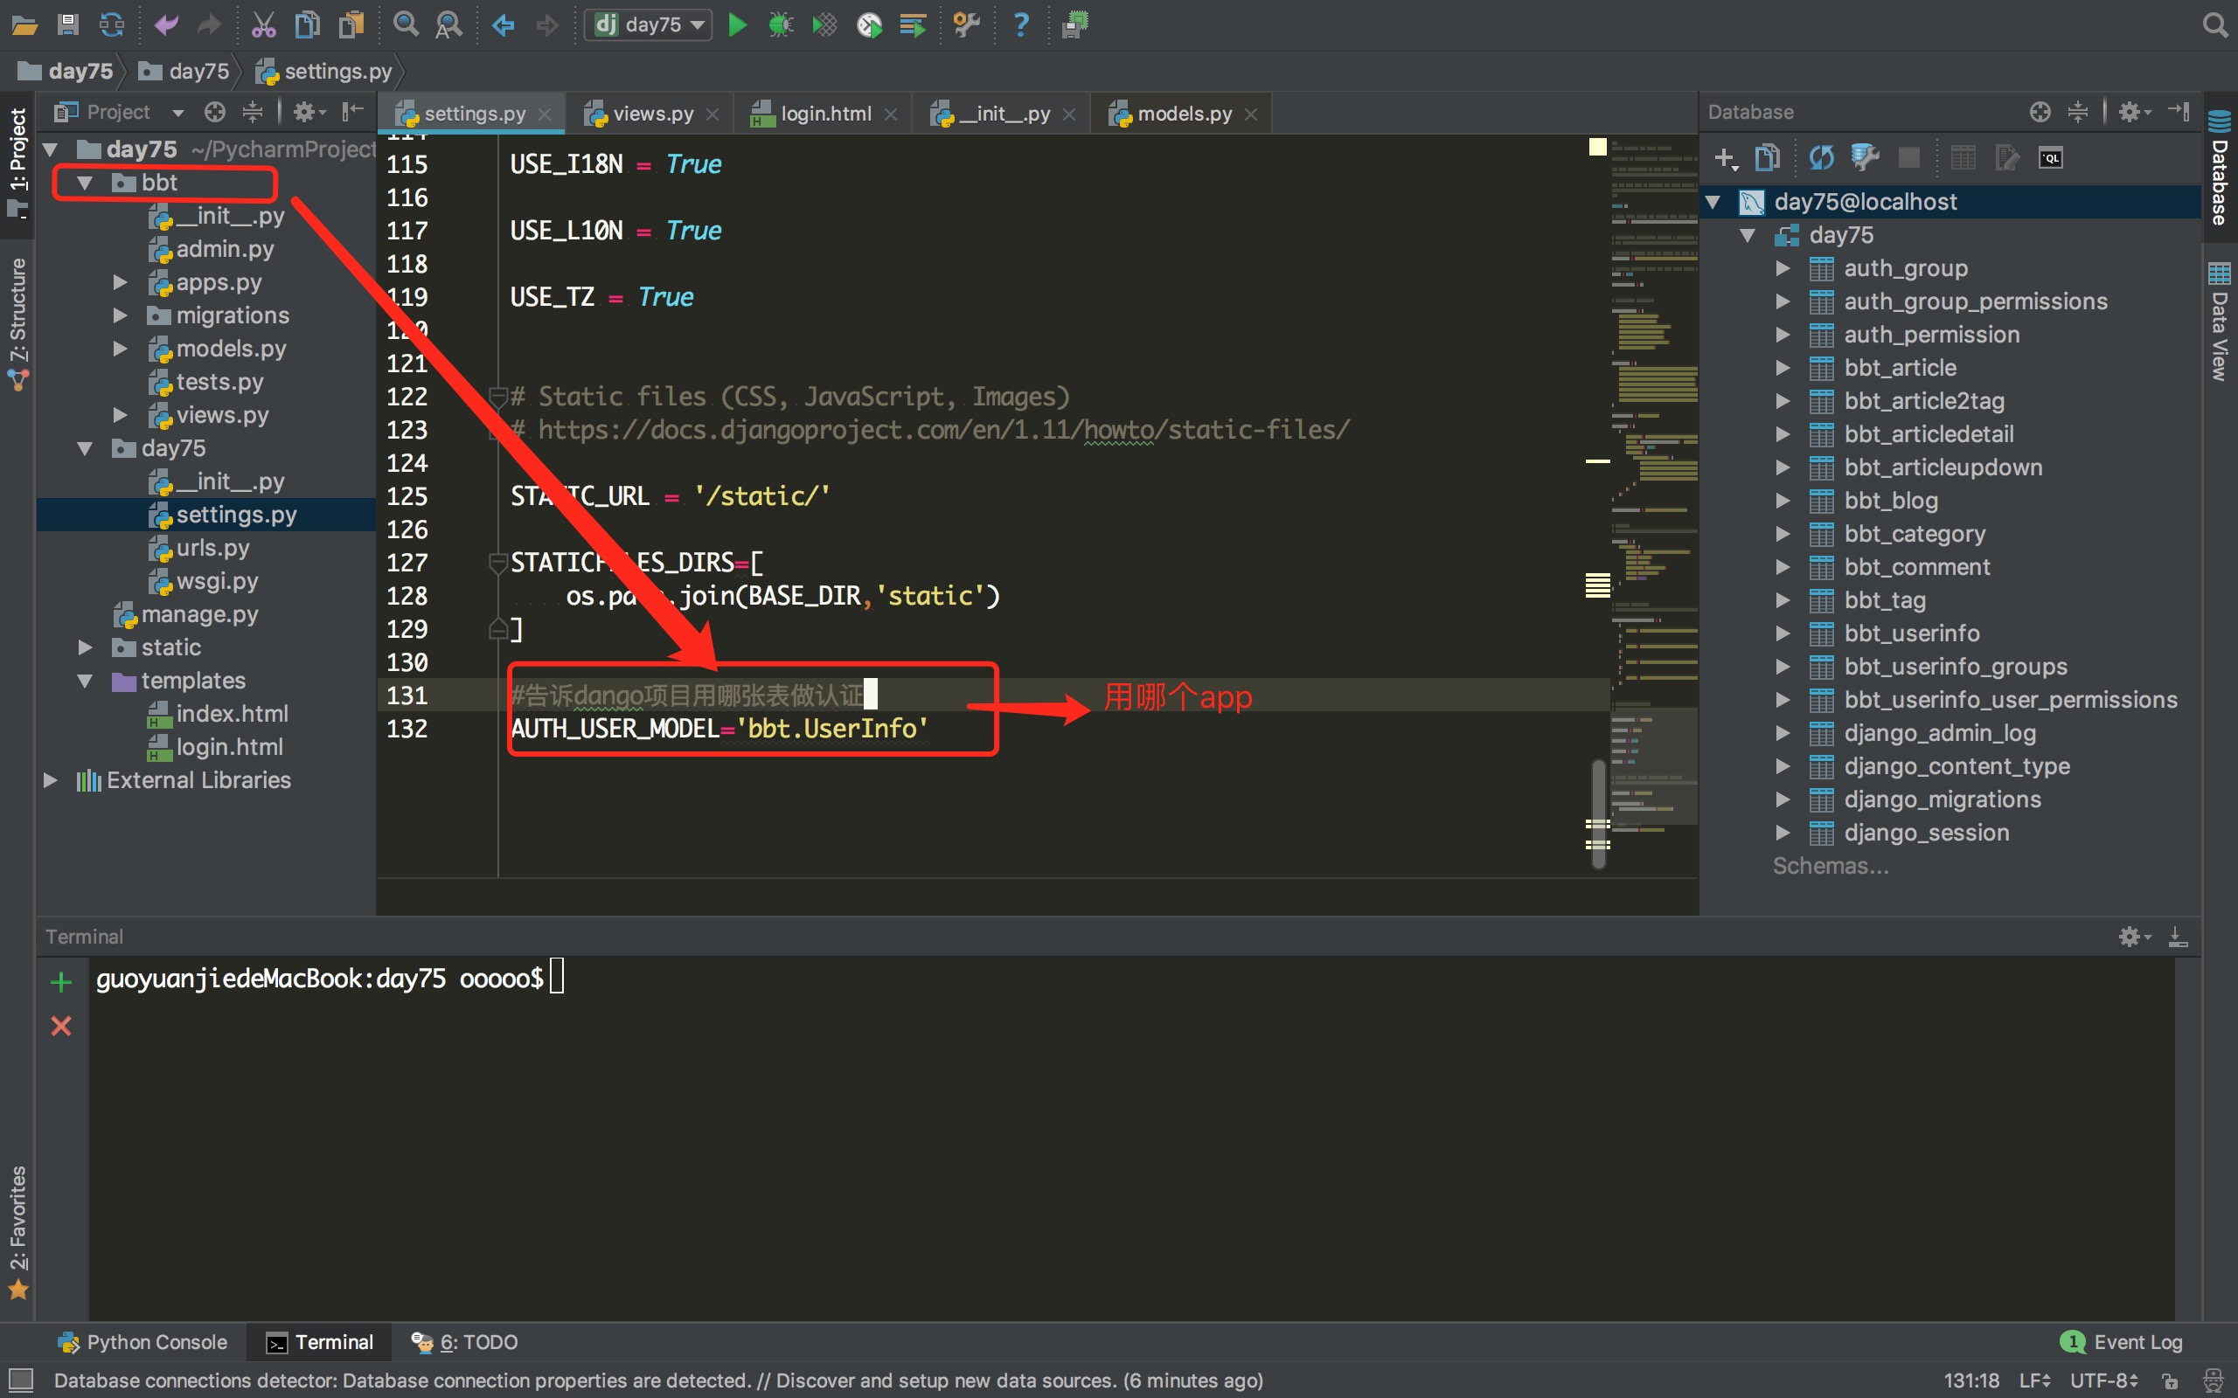The height and width of the screenshot is (1398, 2238).
Task: Switch to the login.html editor tab
Action: coord(824,114)
